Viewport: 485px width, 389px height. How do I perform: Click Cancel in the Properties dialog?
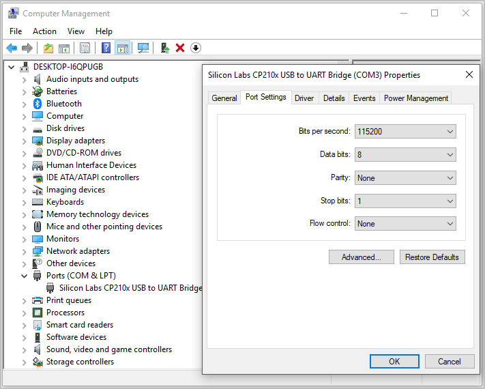(x=450, y=362)
